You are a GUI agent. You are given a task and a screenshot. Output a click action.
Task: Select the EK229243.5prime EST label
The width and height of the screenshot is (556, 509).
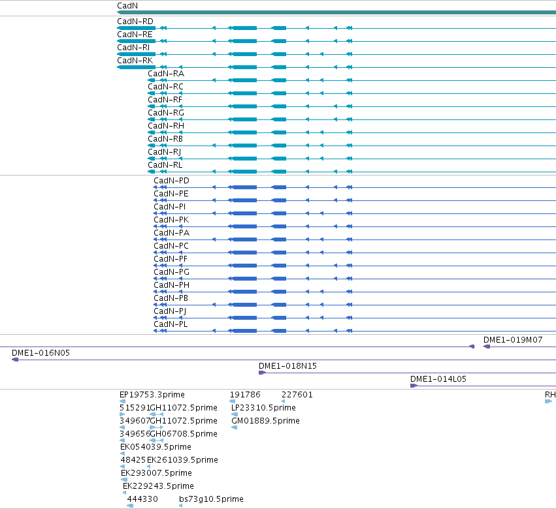[x=159, y=486]
